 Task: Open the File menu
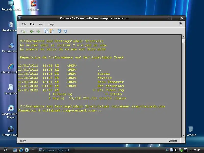pyautogui.click(x=24, y=24)
